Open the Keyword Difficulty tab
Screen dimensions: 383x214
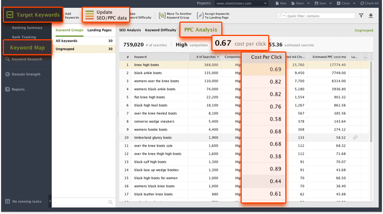tap(161, 30)
